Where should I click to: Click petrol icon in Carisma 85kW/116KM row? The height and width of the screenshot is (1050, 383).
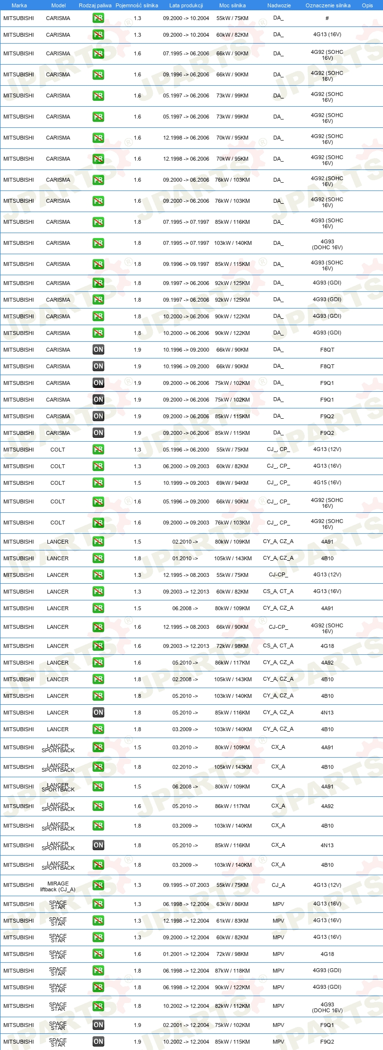click(98, 222)
